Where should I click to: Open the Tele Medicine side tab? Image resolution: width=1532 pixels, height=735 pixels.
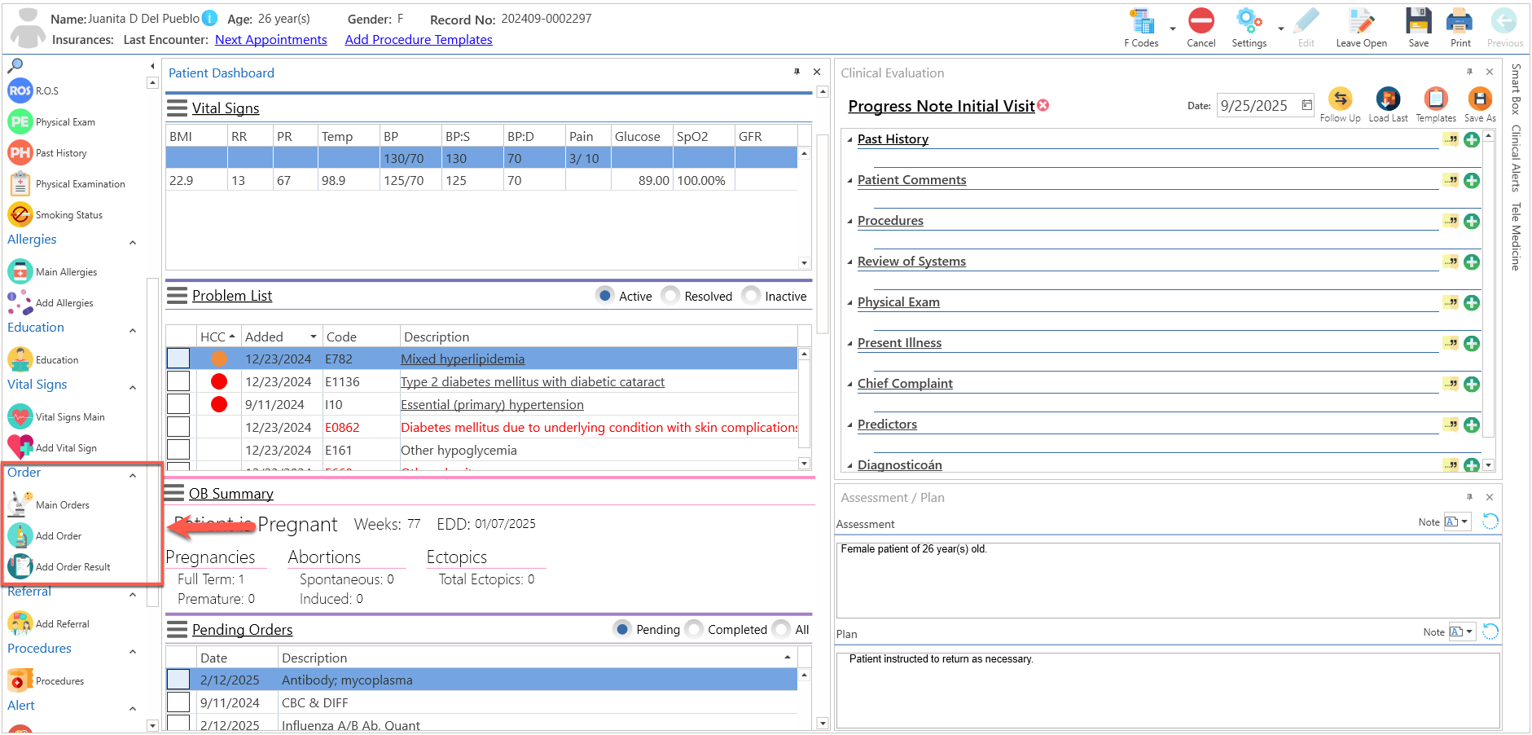point(1516,236)
